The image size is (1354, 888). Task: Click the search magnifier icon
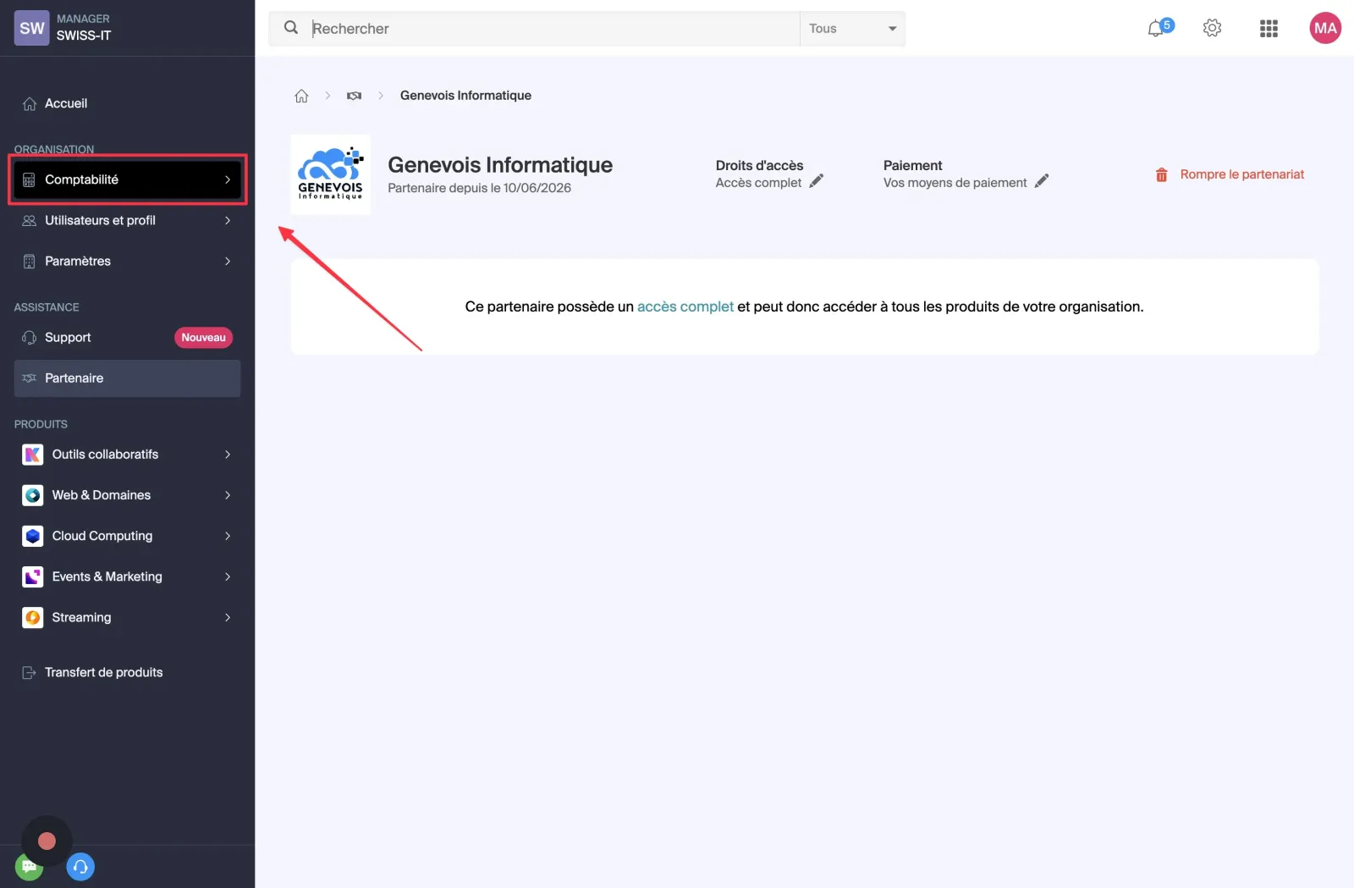(x=291, y=28)
